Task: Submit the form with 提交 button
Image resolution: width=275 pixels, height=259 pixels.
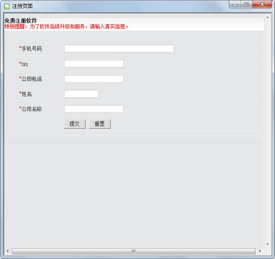Action: tap(75, 124)
